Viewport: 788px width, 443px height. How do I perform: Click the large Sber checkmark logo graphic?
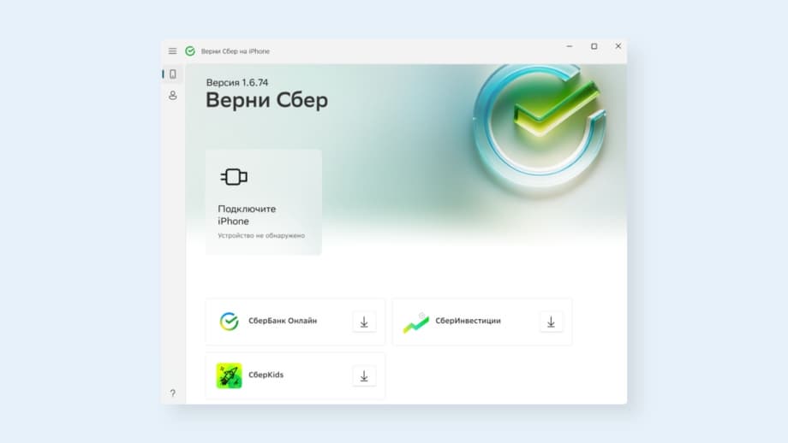(x=540, y=126)
